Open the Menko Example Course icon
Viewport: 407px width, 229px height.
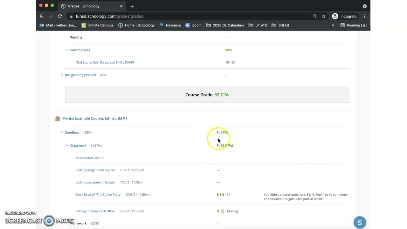(x=57, y=118)
